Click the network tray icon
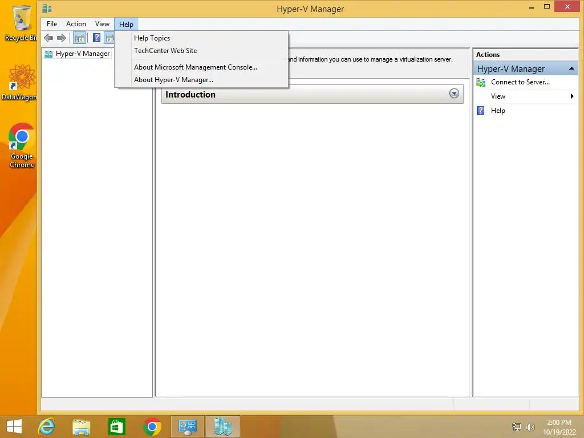The image size is (584, 438). click(x=517, y=427)
